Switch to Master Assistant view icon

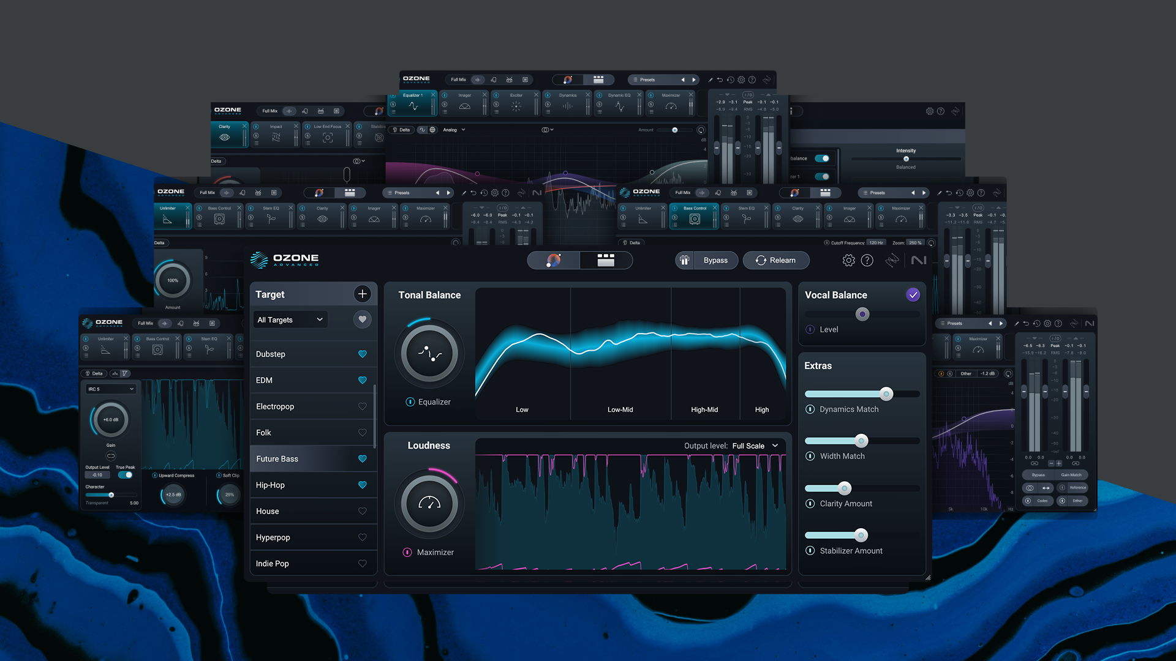pos(554,261)
